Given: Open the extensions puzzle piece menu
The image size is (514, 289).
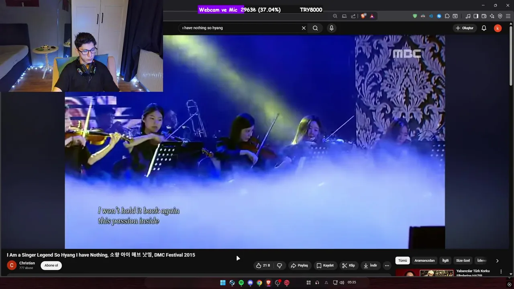Looking at the screenshot, I should (x=447, y=16).
